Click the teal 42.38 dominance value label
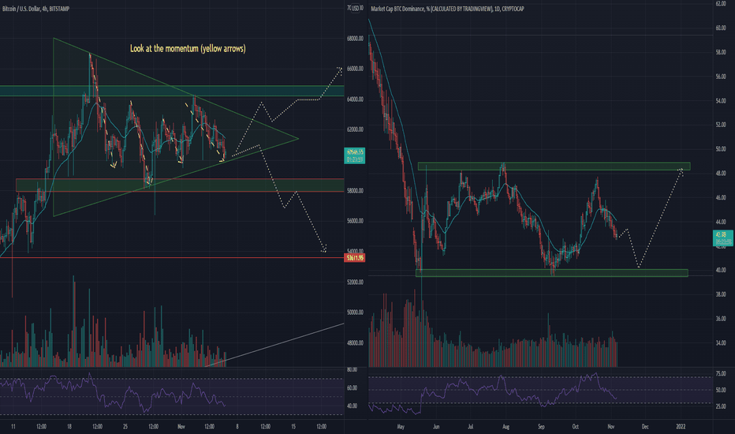Screen dimensions: 735x434 tap(722, 238)
